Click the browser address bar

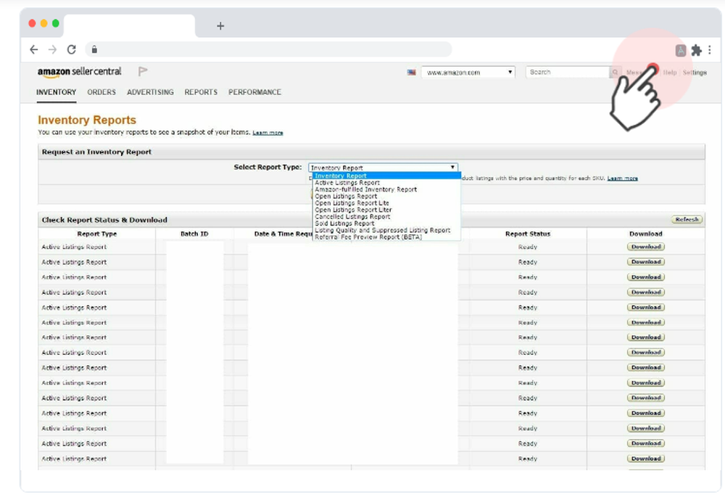pos(268,49)
